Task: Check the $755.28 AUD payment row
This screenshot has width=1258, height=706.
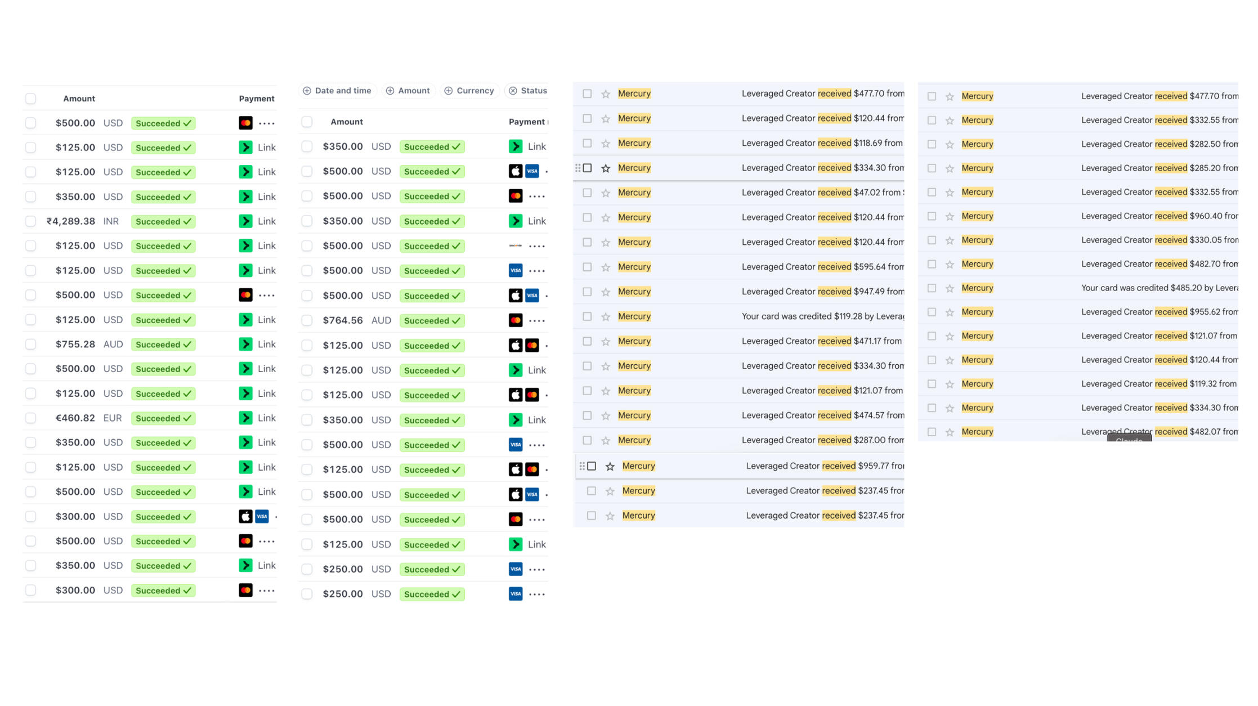Action: click(31, 345)
